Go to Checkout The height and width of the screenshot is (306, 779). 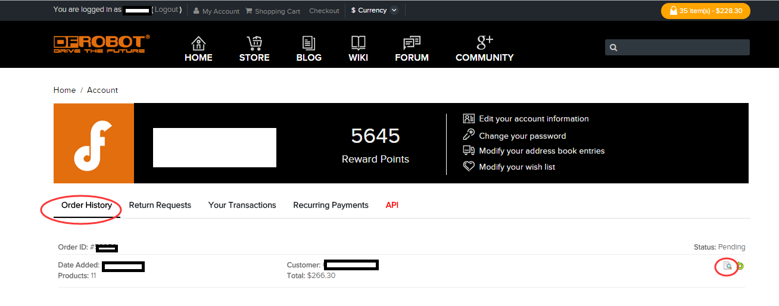(x=324, y=11)
